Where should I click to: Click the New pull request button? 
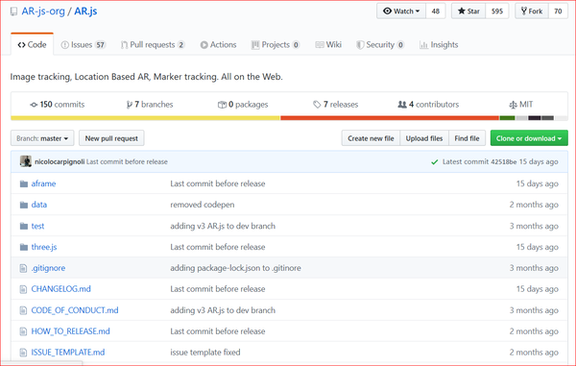click(111, 138)
